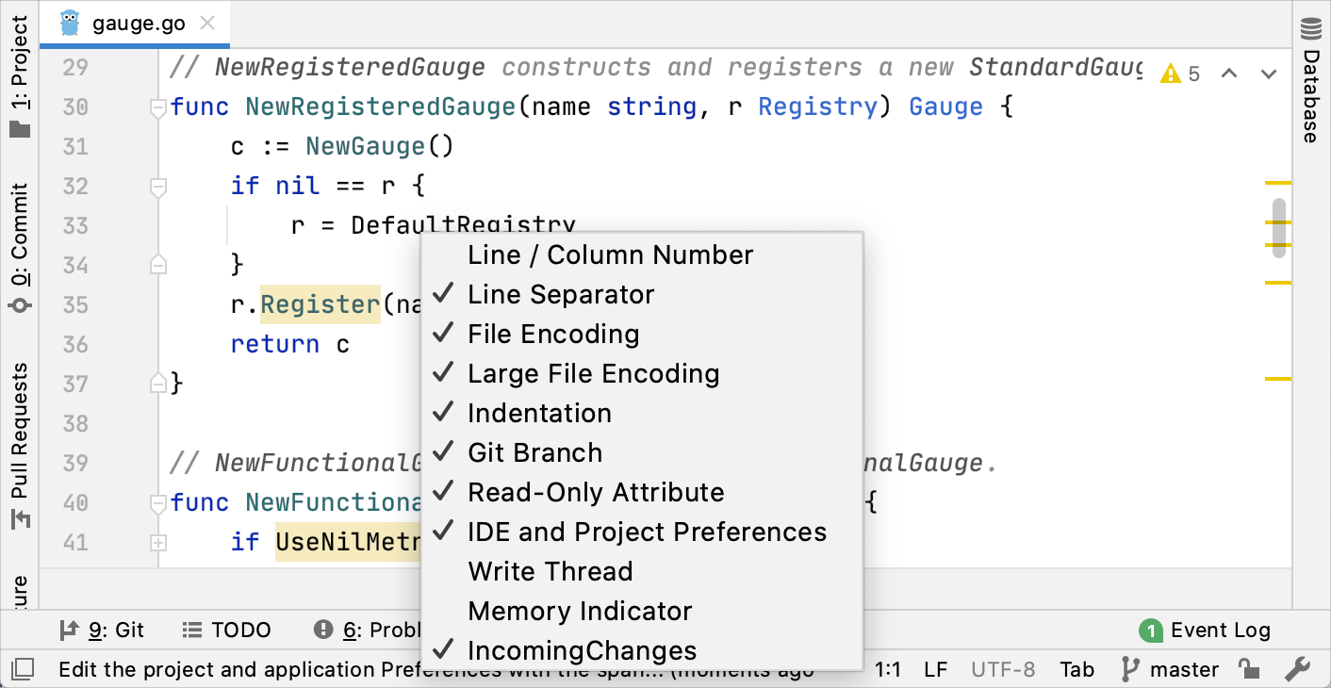Close the gauge.go editor tab

(208, 24)
